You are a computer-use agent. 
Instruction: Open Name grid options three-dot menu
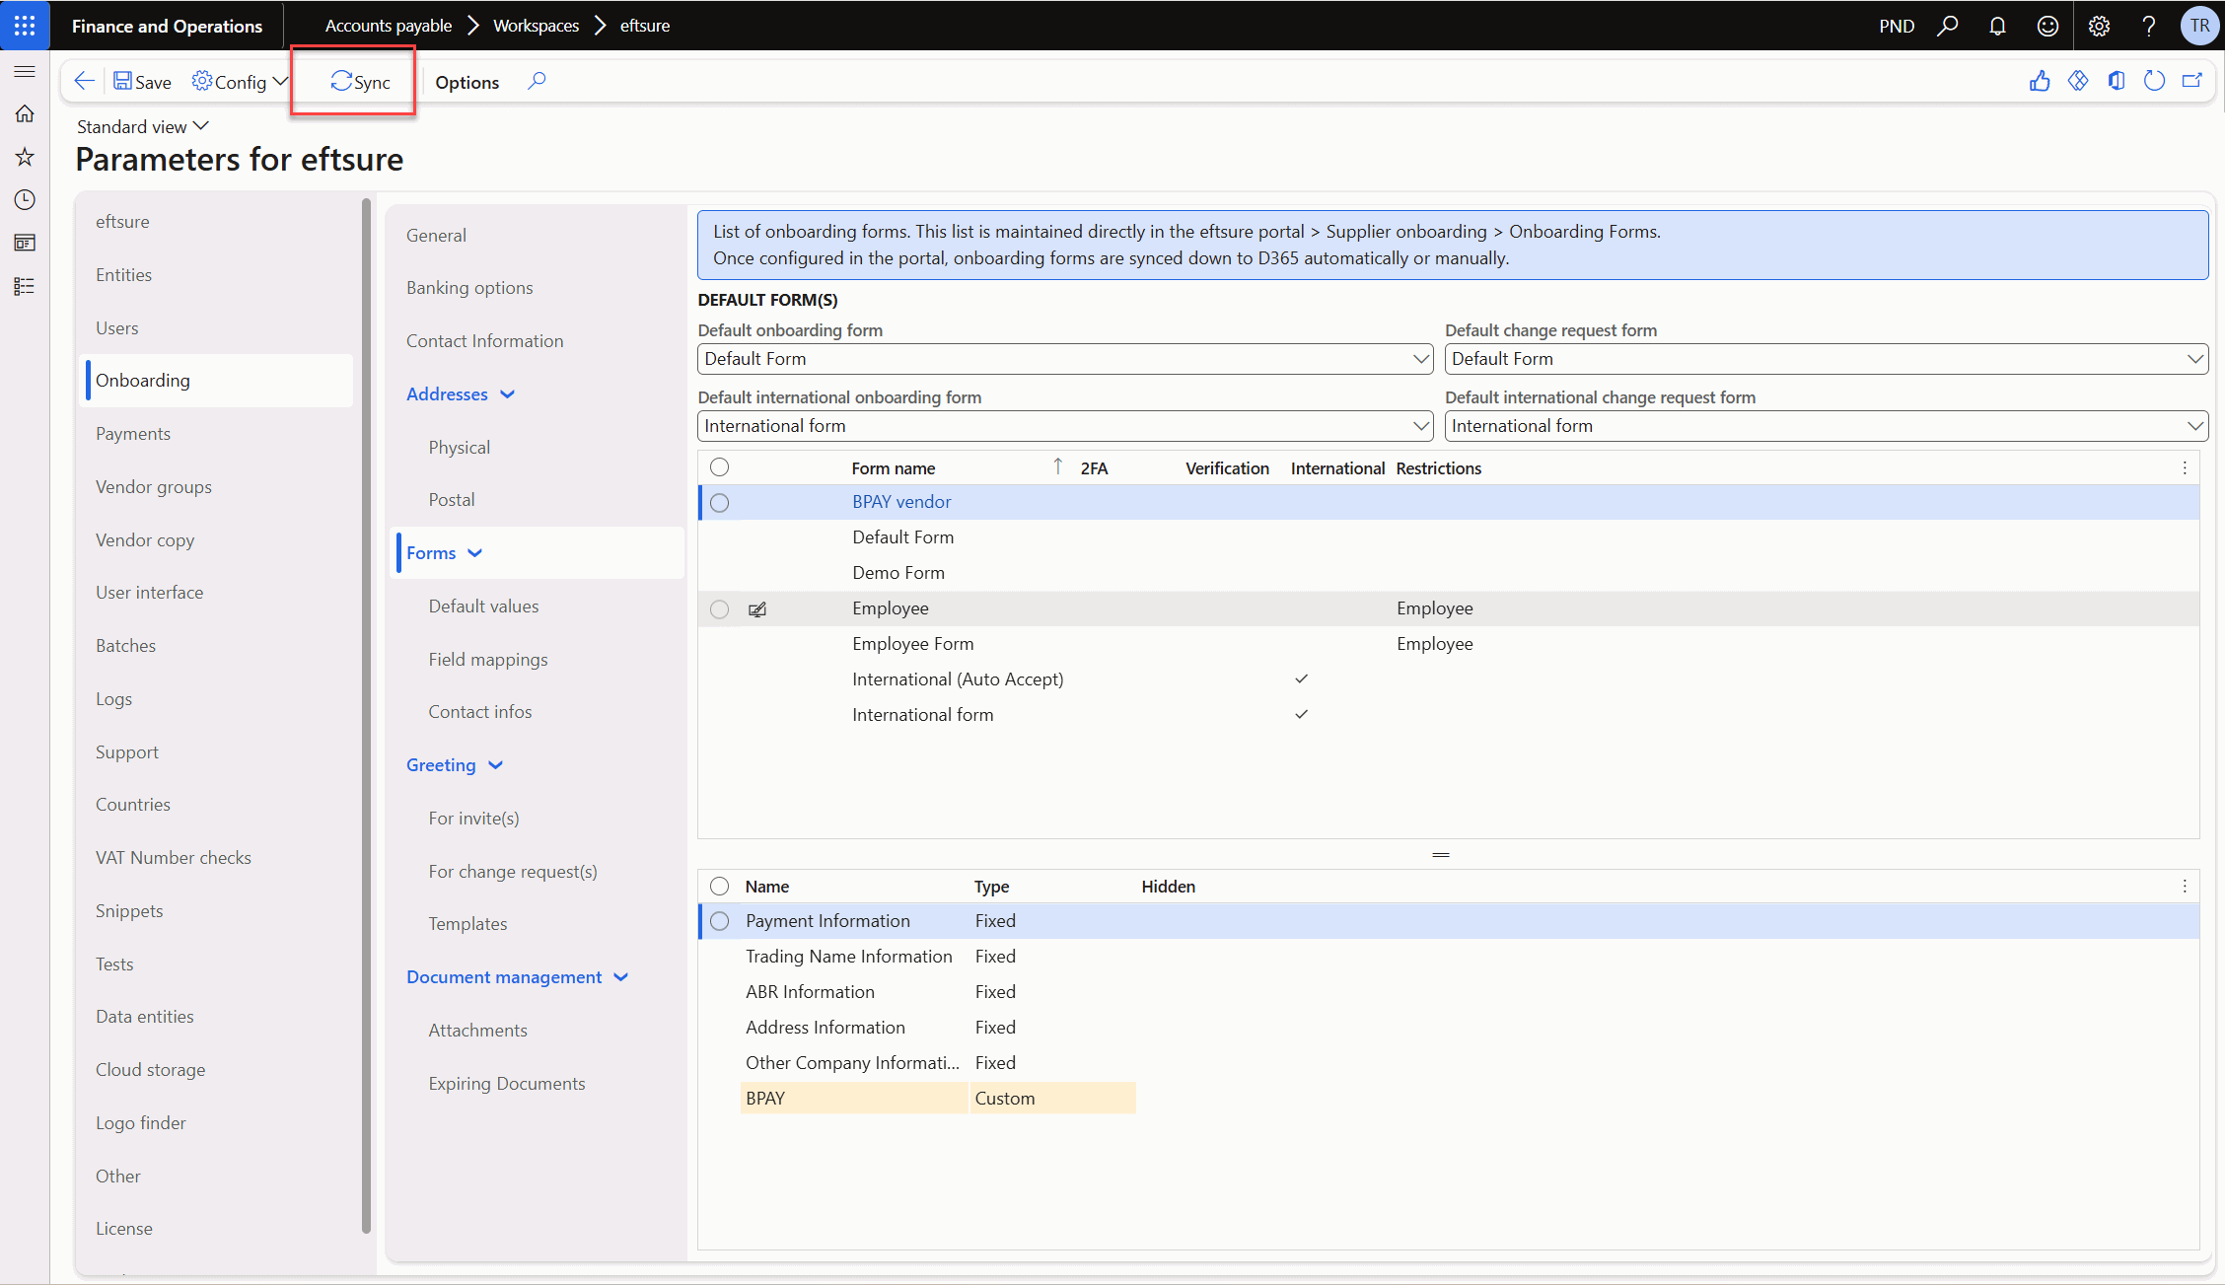pos(2185,887)
